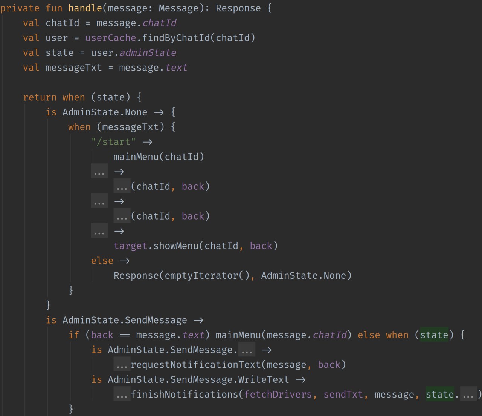
Task: Expand the folded condition directly below mainMenu(chatId)
Action: [99, 172]
